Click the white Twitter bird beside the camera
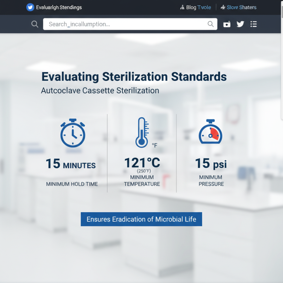The width and height of the screenshot is (283, 283). click(240, 24)
